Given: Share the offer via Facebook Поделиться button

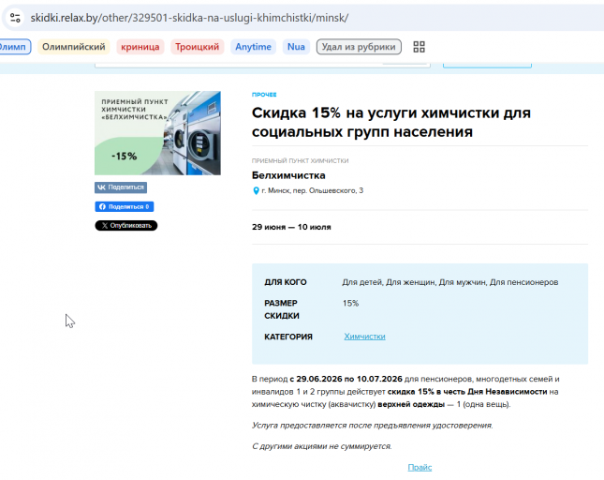Looking at the screenshot, I should [124, 206].
